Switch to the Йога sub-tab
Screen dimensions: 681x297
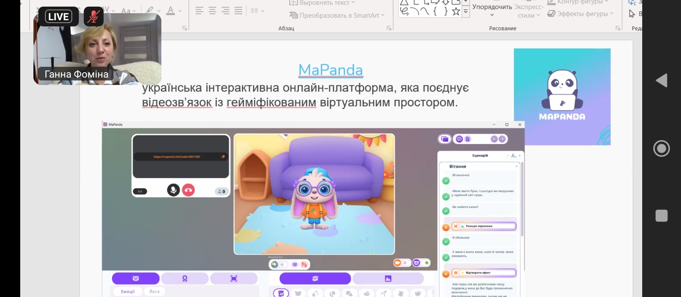(x=154, y=291)
